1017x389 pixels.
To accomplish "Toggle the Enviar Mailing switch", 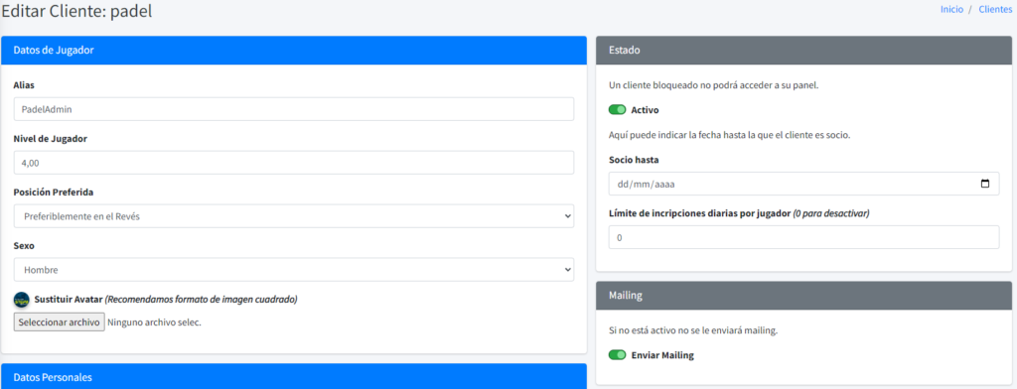I will (x=617, y=355).
